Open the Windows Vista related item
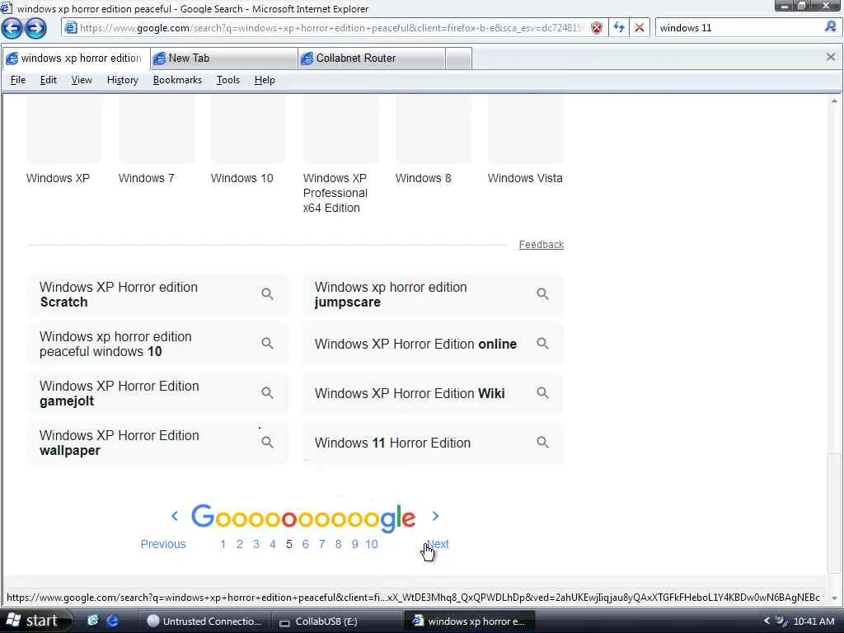The height and width of the screenshot is (633, 844). click(x=525, y=140)
